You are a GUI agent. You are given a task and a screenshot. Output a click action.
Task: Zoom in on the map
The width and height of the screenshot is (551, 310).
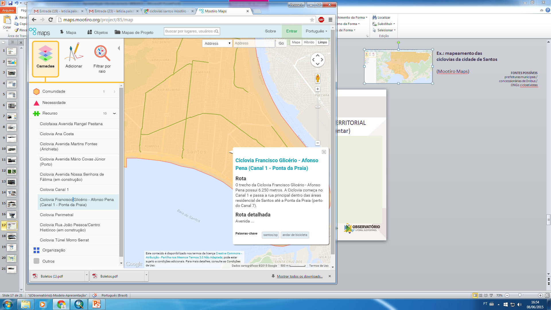click(x=318, y=89)
